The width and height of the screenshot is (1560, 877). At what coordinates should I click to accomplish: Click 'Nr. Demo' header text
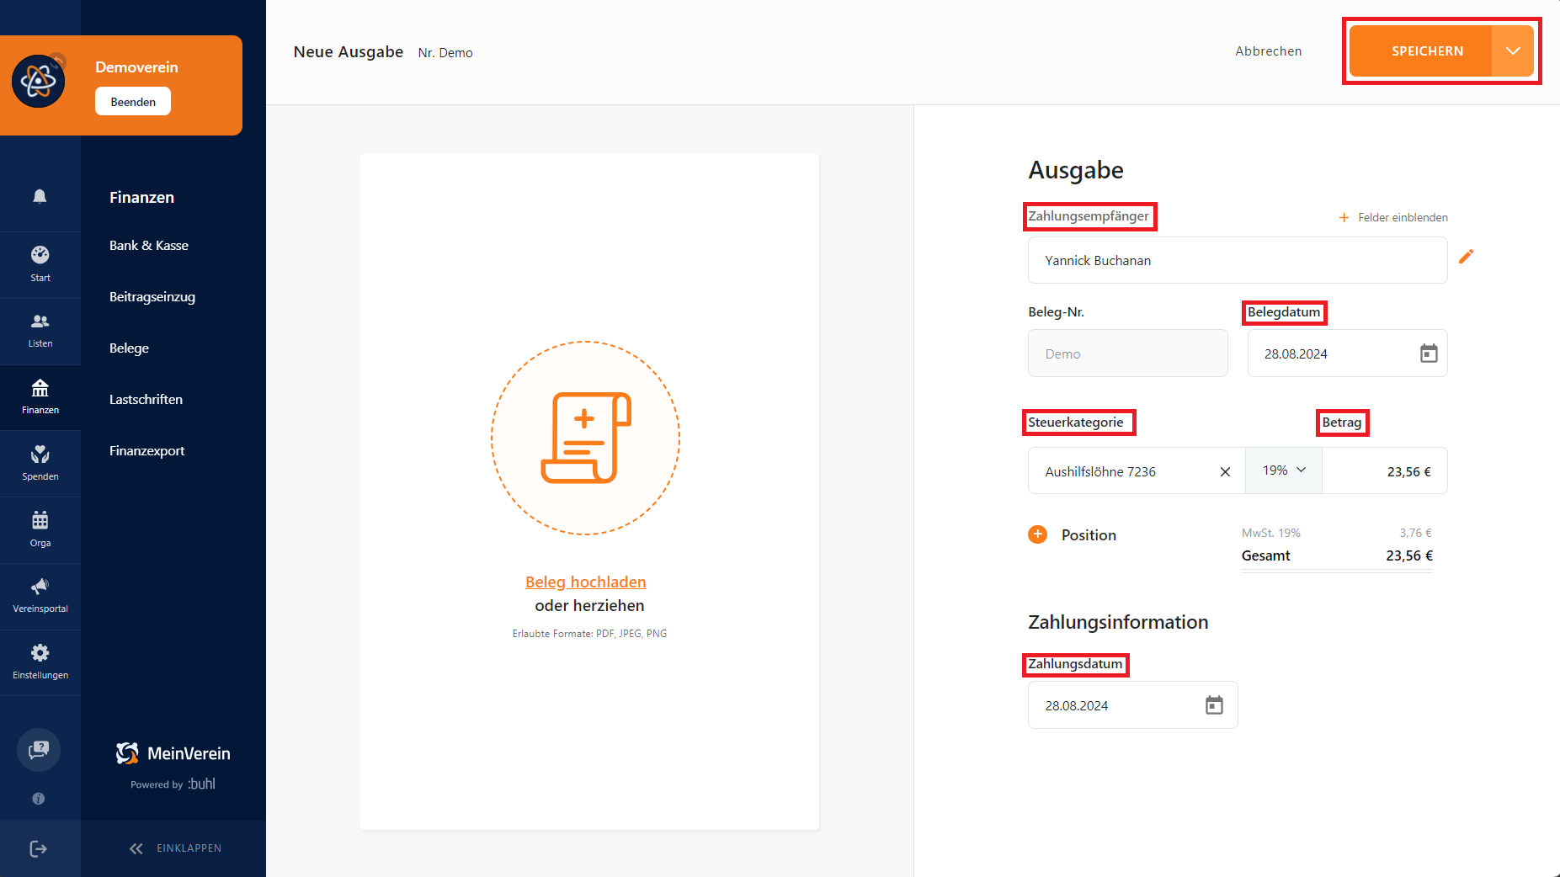445,53
